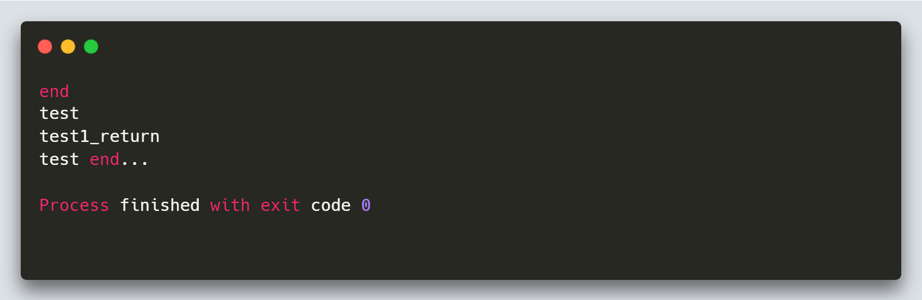Click the red close window button
Viewport: 922px width, 300px height.
point(45,47)
